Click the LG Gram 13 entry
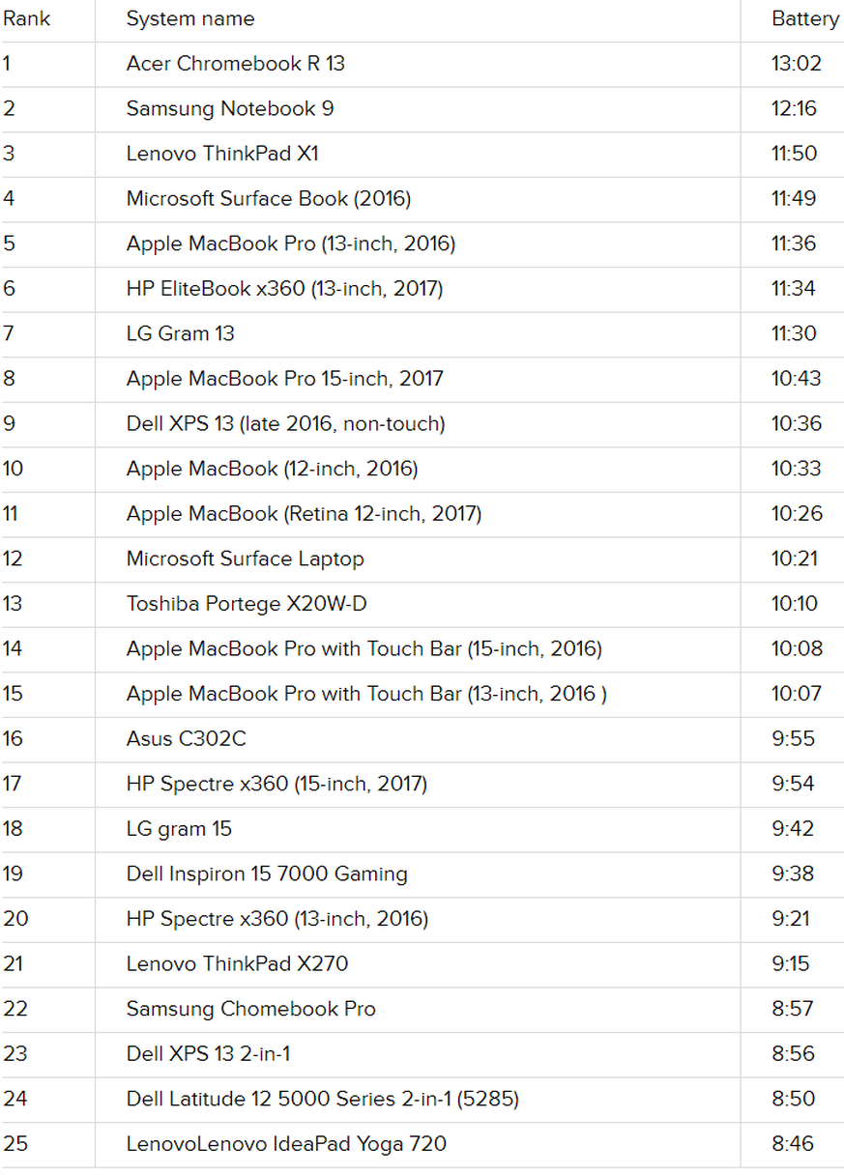 (180, 333)
